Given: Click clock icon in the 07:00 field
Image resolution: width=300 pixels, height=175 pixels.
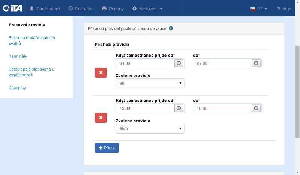Looking at the screenshot, I should tap(256, 63).
